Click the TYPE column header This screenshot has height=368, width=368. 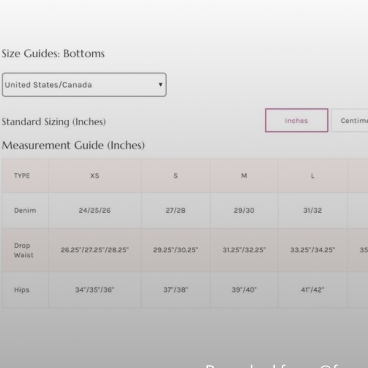tap(22, 176)
